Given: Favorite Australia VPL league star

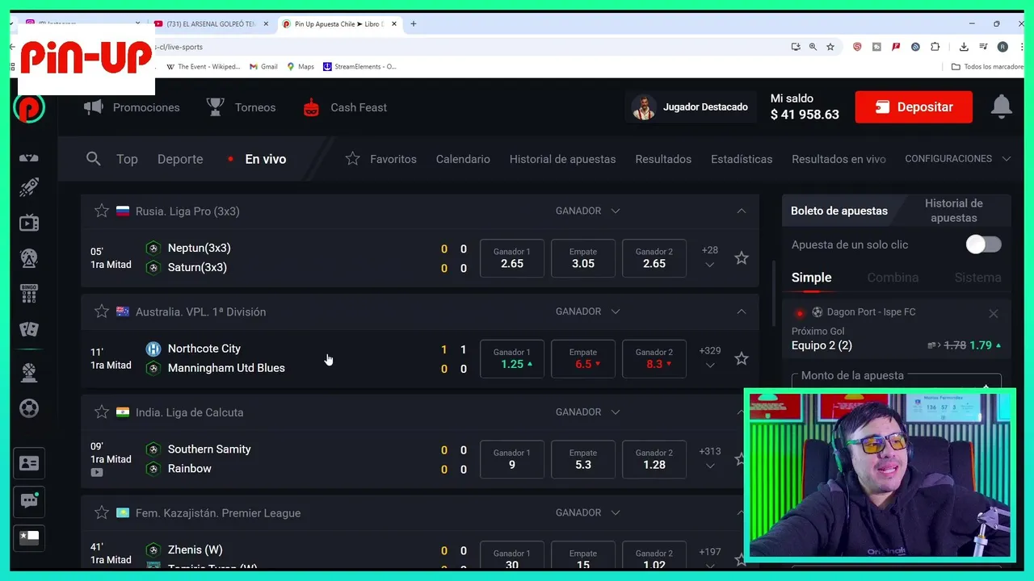Looking at the screenshot, I should (x=102, y=311).
